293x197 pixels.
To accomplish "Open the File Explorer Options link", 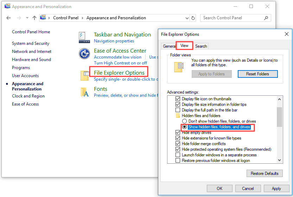I will 119,73.
